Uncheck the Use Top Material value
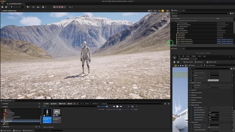The height and width of the screenshot is (132, 235). point(209,107)
